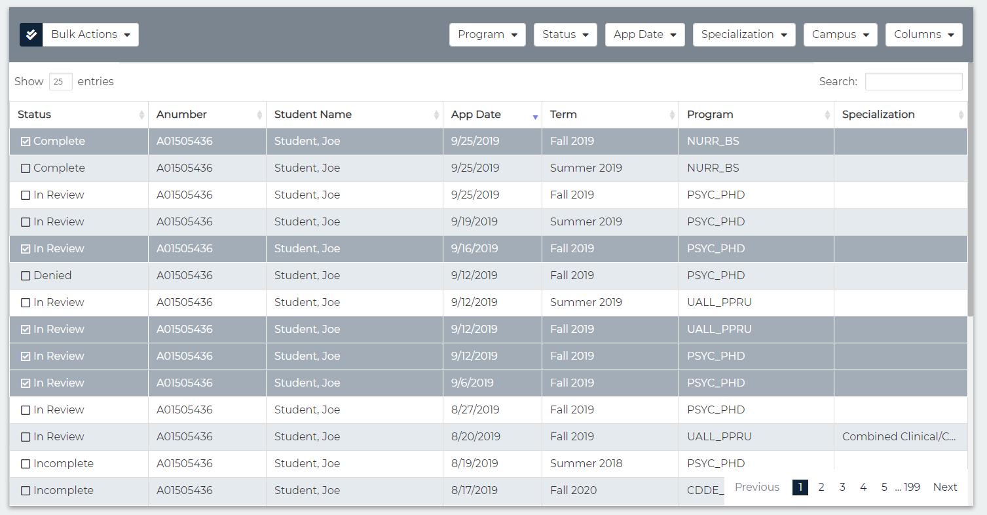Click the select-all double checkmark icon
This screenshot has width=987, height=515.
pos(31,35)
